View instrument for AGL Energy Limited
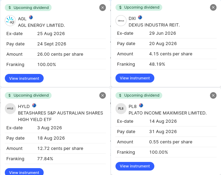 click(x=24, y=78)
